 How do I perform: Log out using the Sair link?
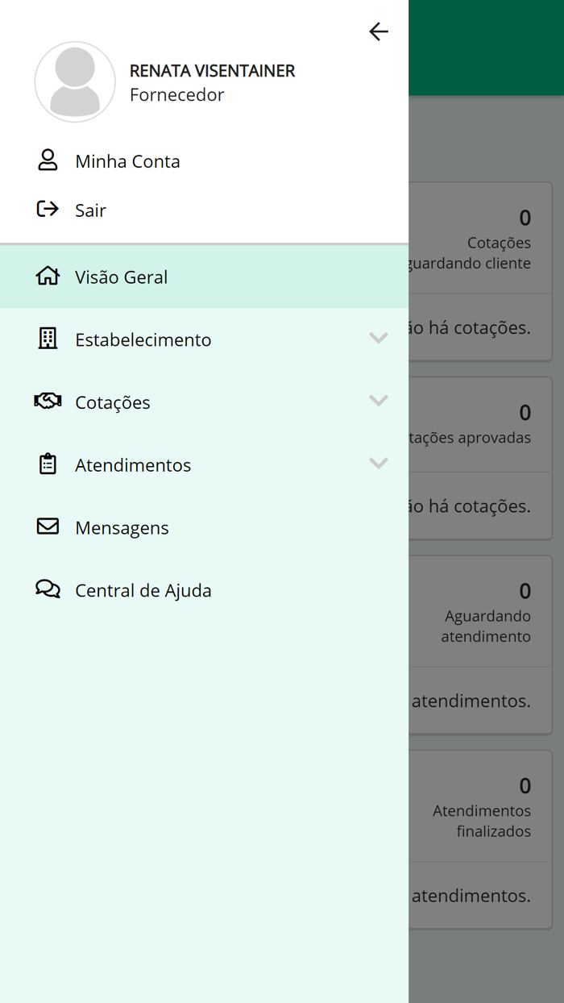click(x=90, y=210)
